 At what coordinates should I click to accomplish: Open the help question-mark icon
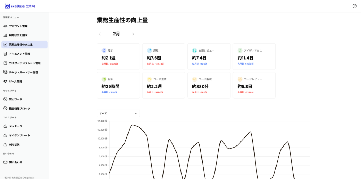click(355, 6)
